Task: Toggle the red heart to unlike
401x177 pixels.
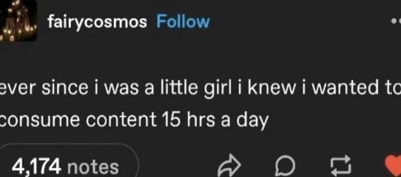Action: (x=394, y=166)
